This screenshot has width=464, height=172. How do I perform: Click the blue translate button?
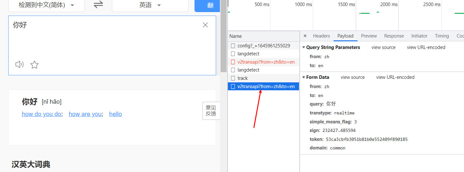[x=207, y=5]
